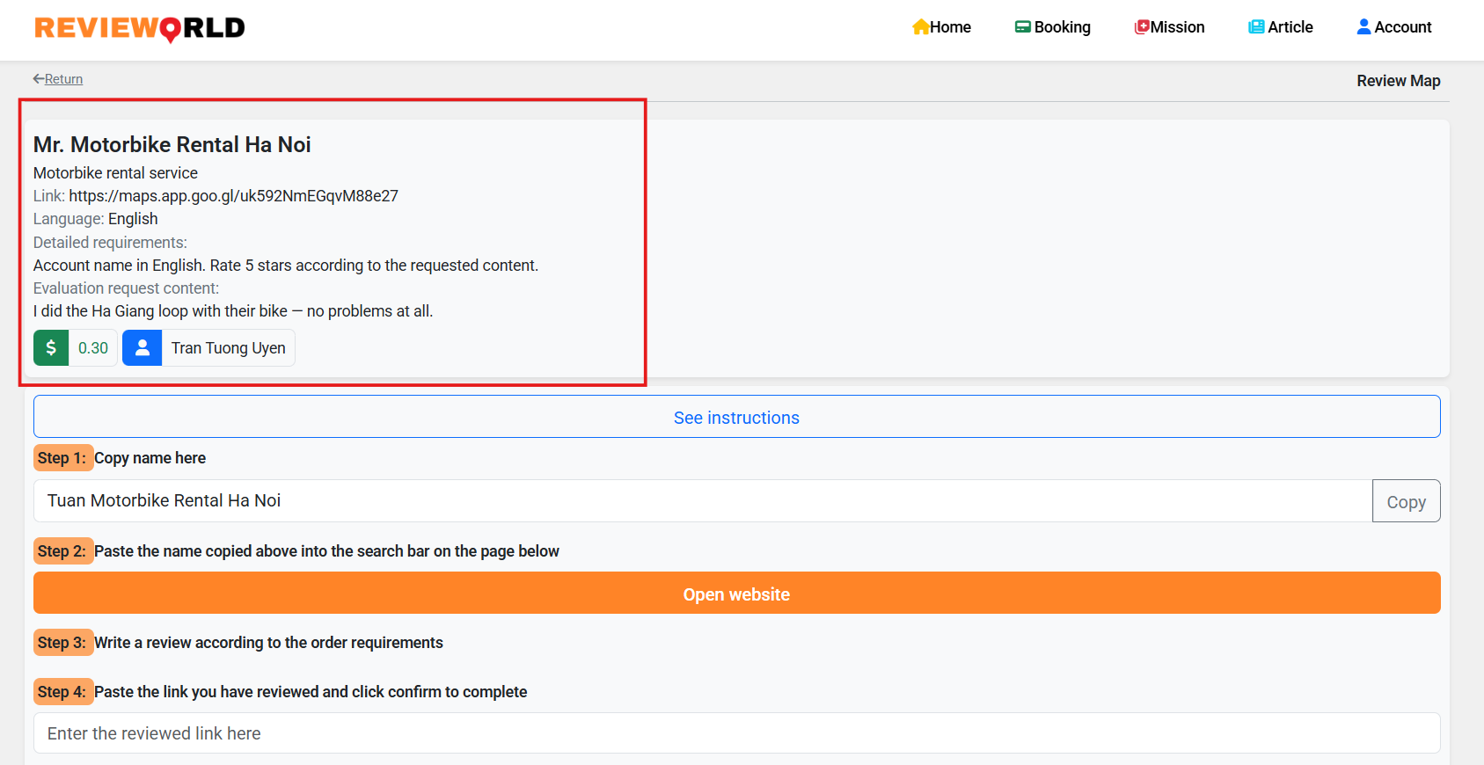Click the green dollar sign icon

coord(51,347)
